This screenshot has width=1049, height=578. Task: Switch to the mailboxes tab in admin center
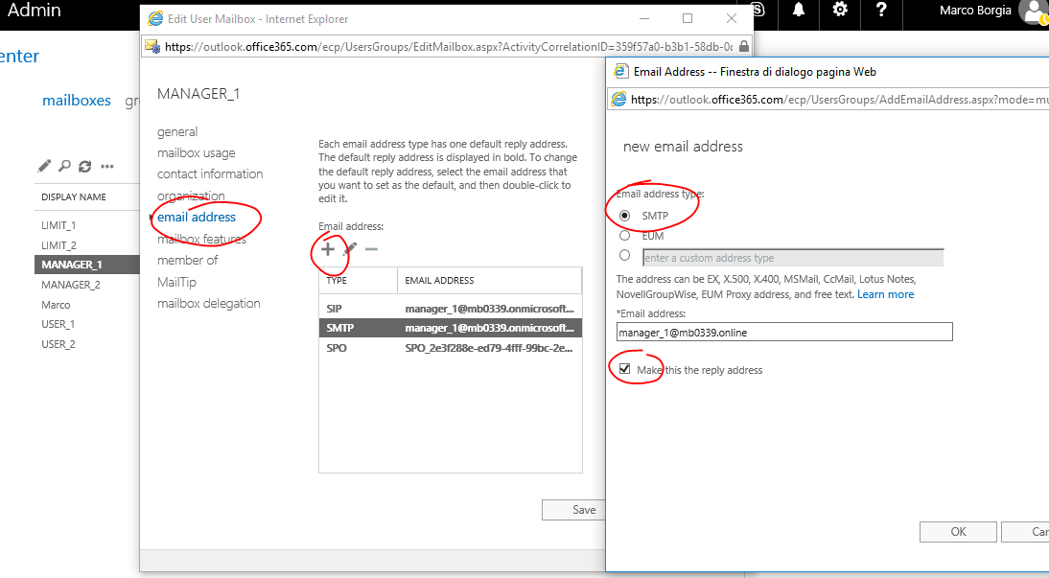click(x=77, y=101)
